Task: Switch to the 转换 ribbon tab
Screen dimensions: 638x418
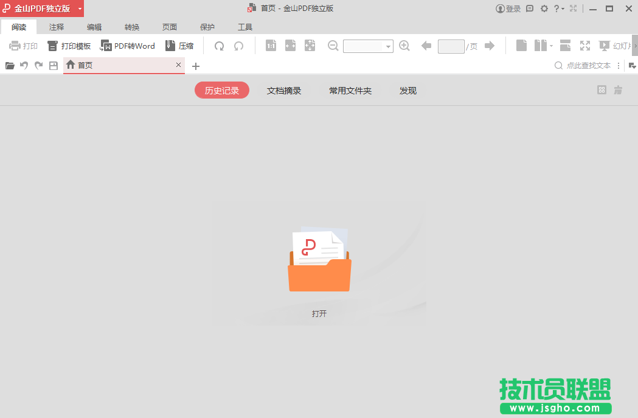Action: click(x=132, y=27)
